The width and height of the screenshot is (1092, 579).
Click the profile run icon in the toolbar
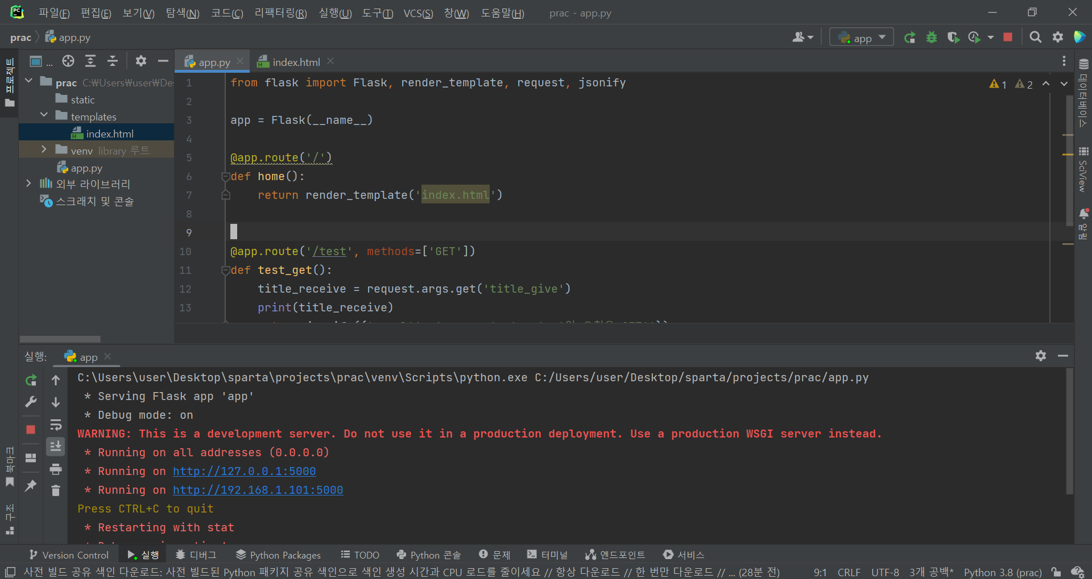pos(974,38)
